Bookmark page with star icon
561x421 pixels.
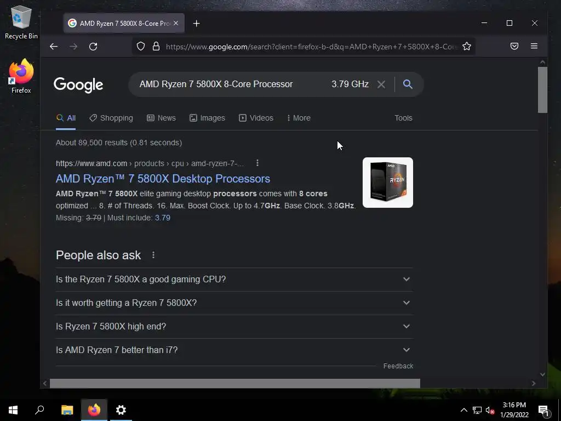[467, 46]
